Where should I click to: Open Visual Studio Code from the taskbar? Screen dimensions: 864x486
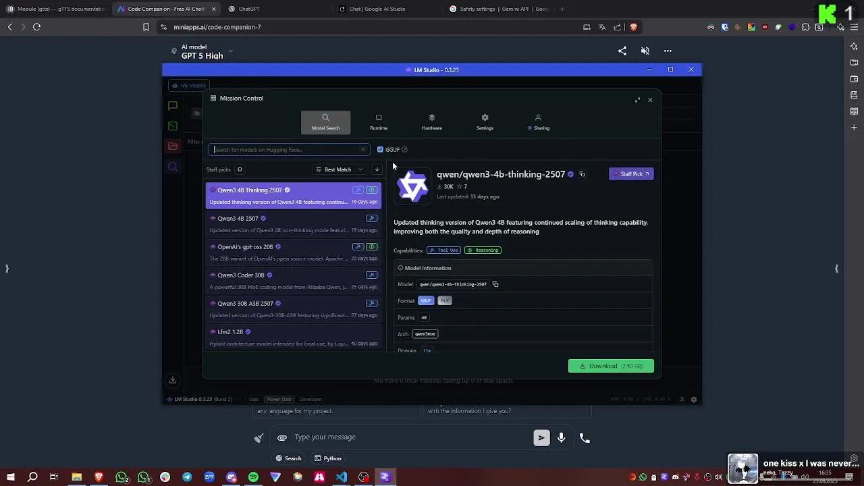pos(342,477)
